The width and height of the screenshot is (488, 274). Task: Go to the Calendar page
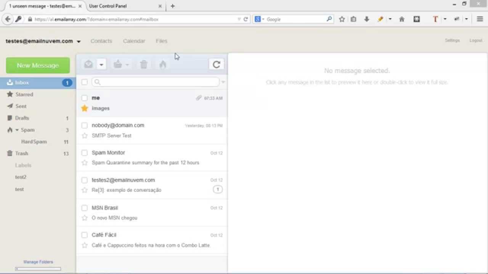click(x=134, y=41)
